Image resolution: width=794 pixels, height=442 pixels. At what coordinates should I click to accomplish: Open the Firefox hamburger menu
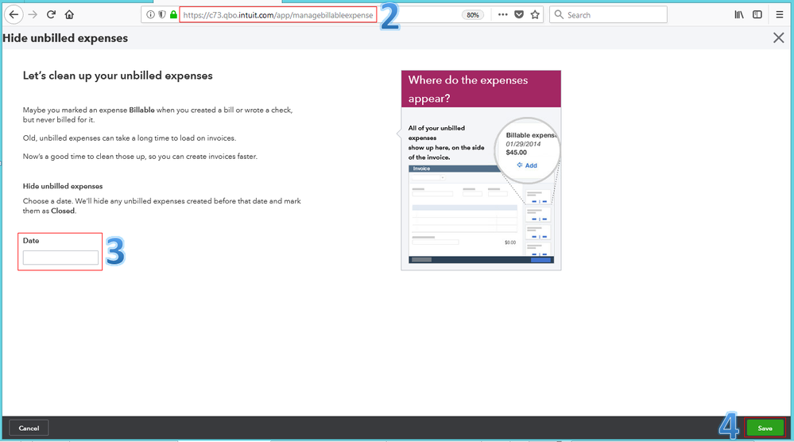(780, 14)
